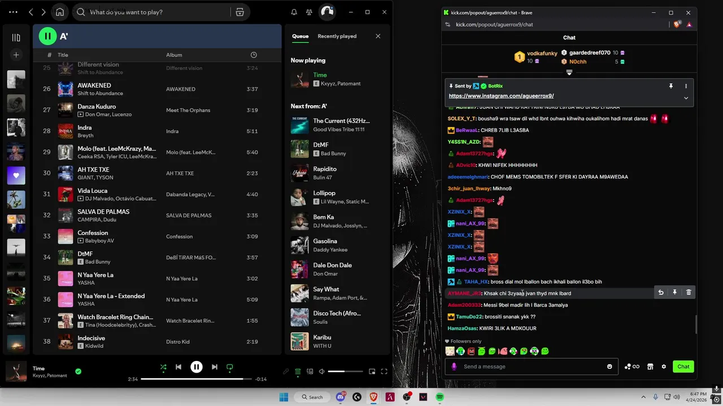Open Connect to a device icon
Viewport: 723px width, 406px height.
310,372
